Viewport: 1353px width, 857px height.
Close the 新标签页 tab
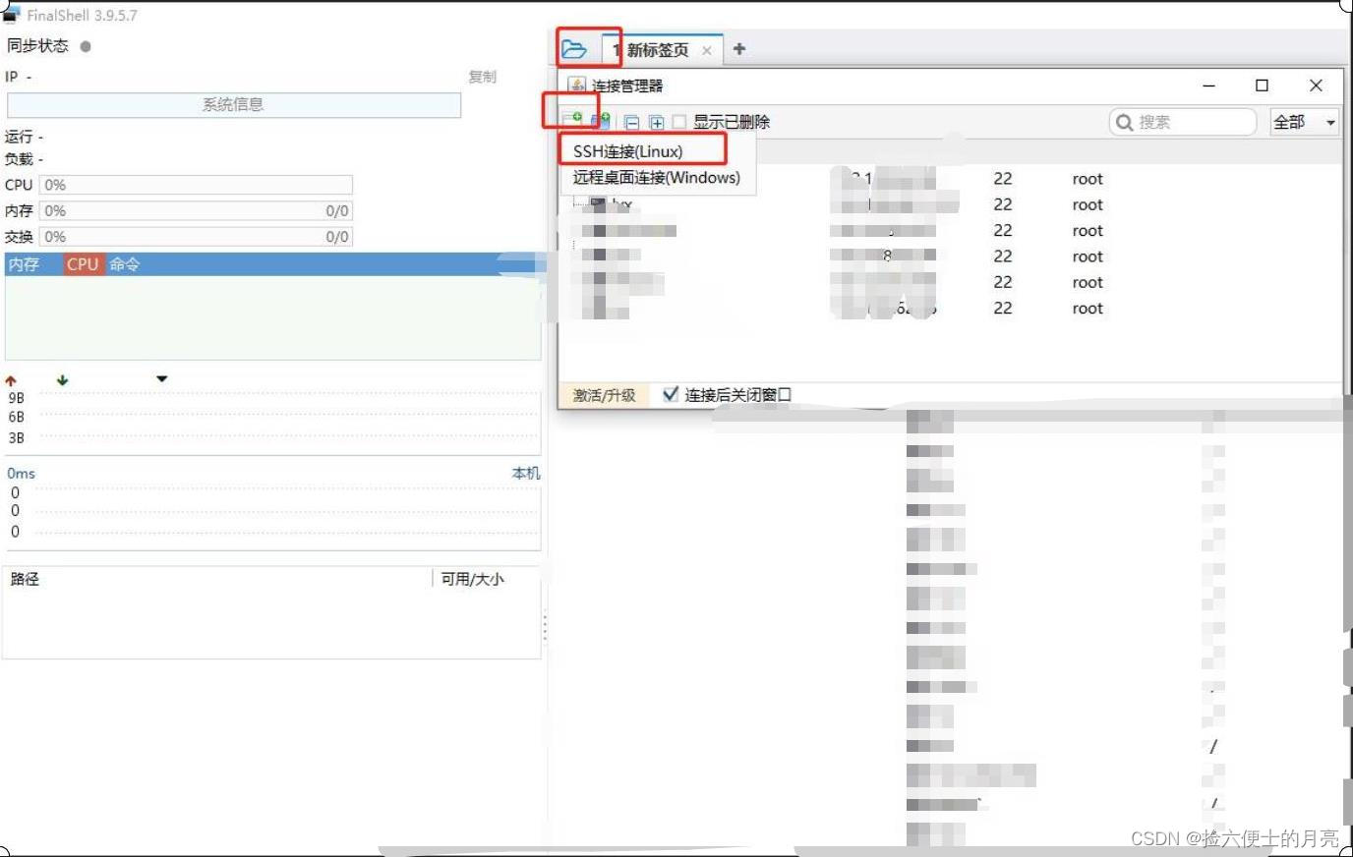tap(706, 50)
